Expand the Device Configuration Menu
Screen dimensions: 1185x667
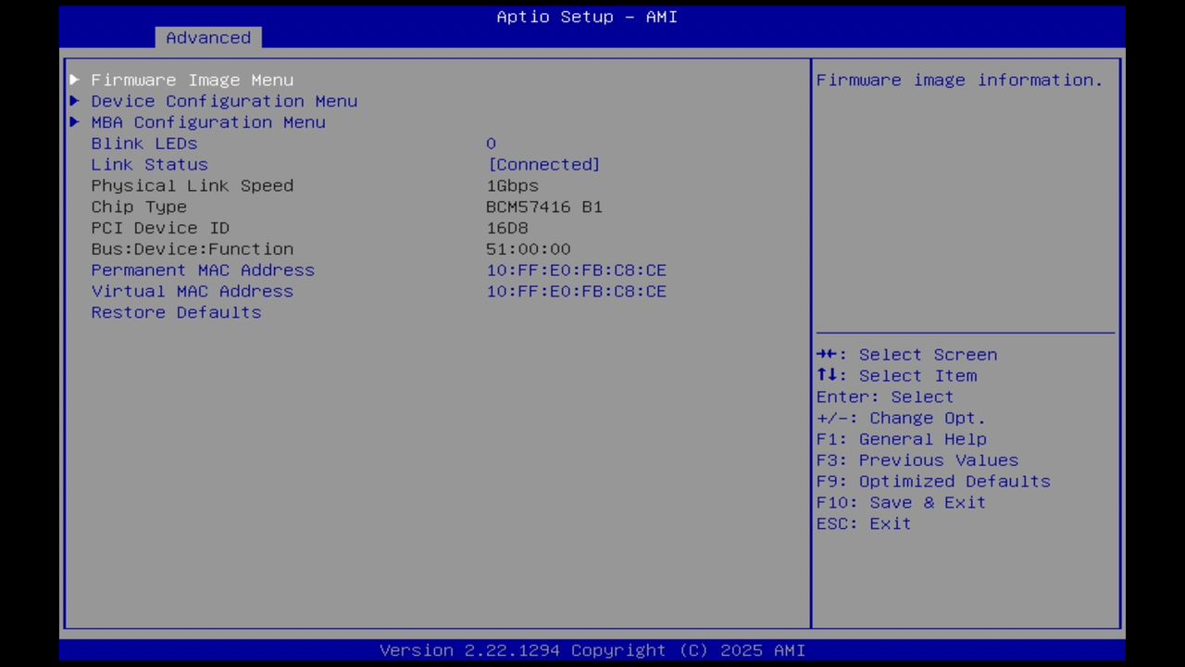point(224,101)
